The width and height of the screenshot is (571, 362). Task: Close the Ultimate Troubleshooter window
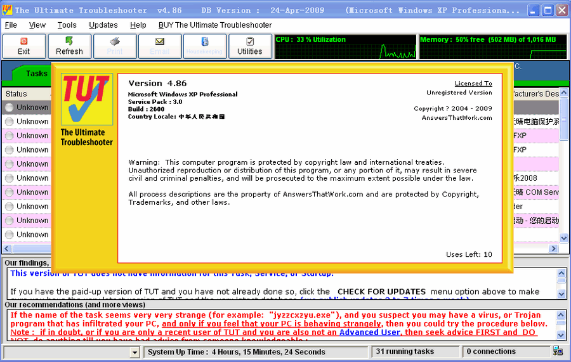pyautogui.click(x=562, y=10)
